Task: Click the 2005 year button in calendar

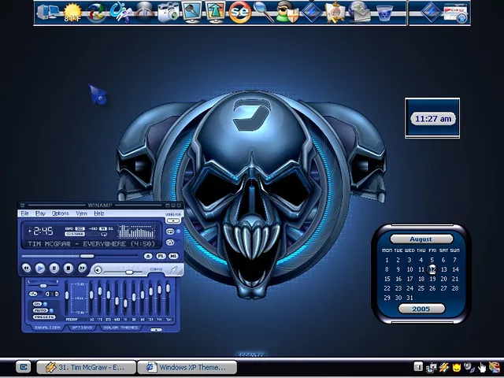Action: (421, 309)
